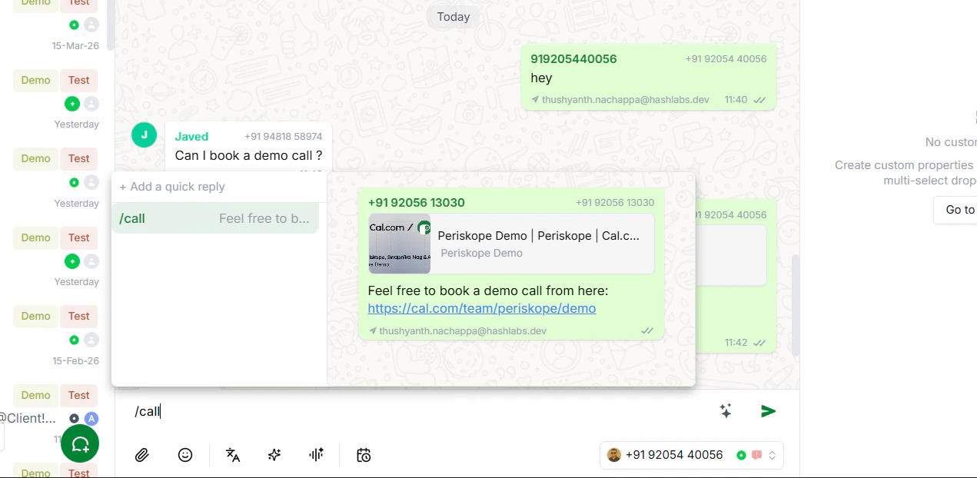Click the green status dot in number selector
977x478 pixels.
741,455
